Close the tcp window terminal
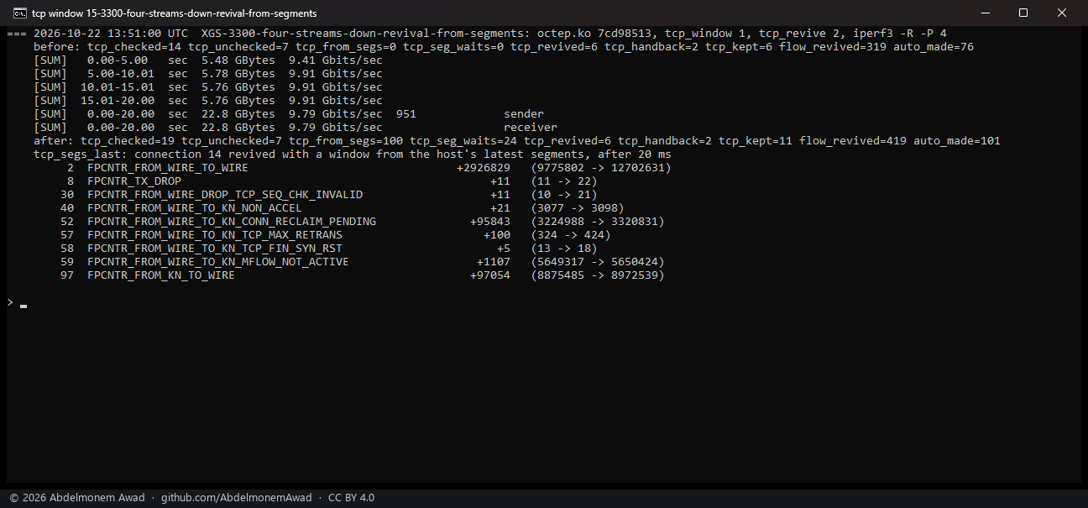1088x508 pixels. coord(1063,13)
